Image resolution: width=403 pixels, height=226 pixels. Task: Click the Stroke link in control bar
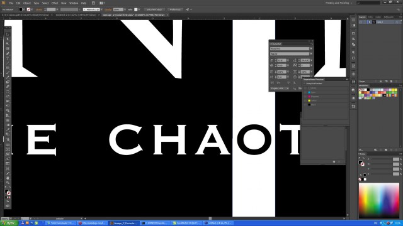pos(39,9)
